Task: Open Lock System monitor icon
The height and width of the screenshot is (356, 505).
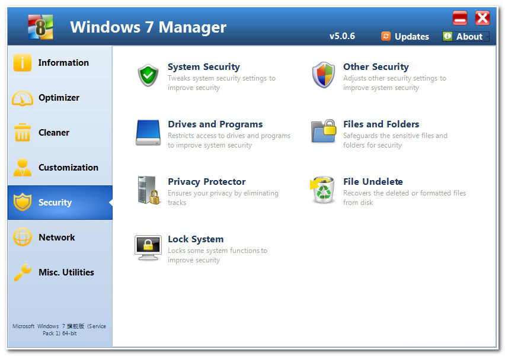Action: tap(148, 248)
